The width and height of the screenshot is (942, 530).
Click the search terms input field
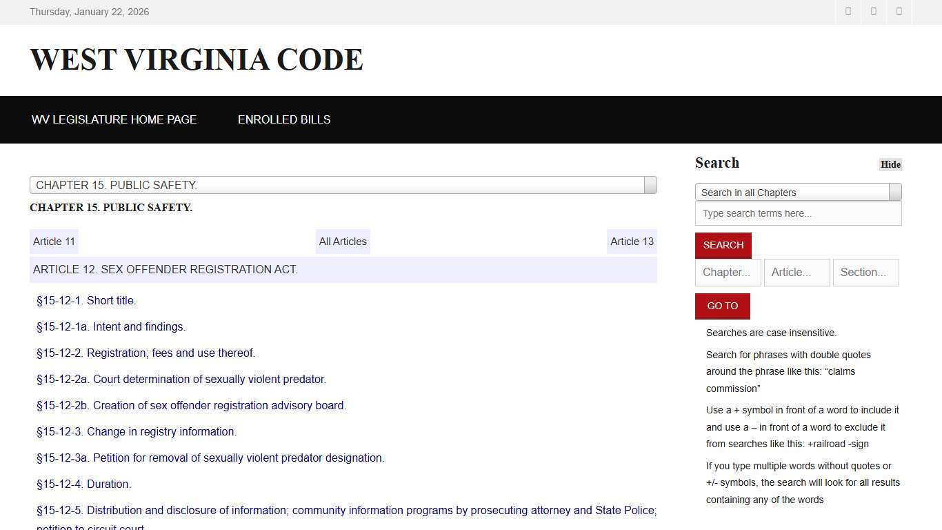pyautogui.click(x=798, y=213)
